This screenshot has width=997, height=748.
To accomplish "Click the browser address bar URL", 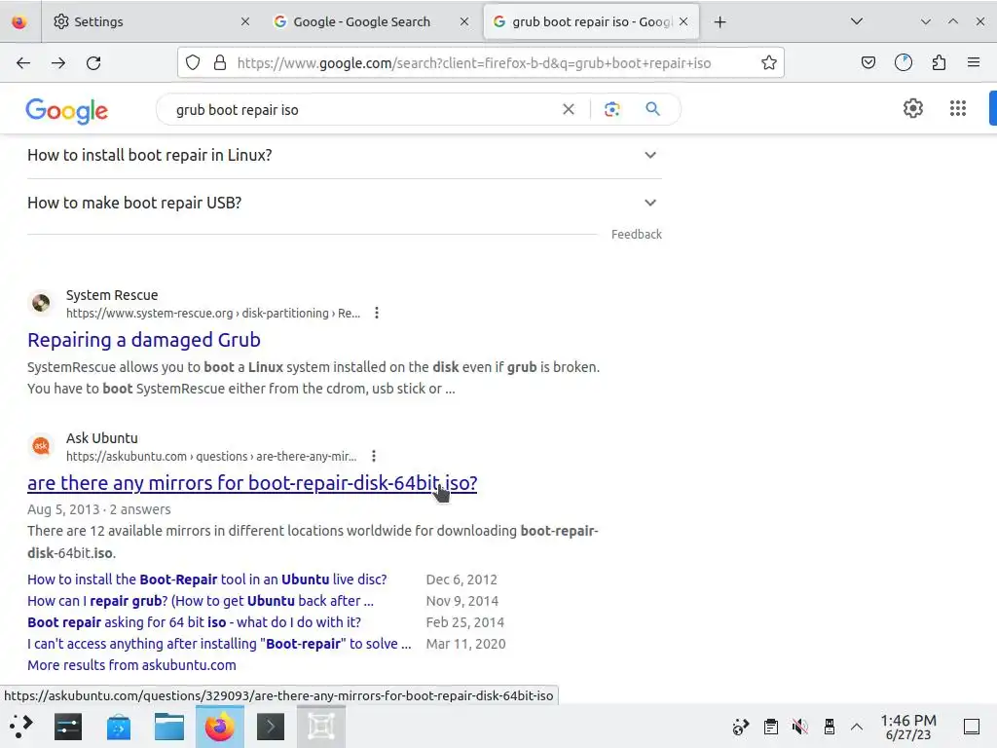I will click(x=474, y=63).
